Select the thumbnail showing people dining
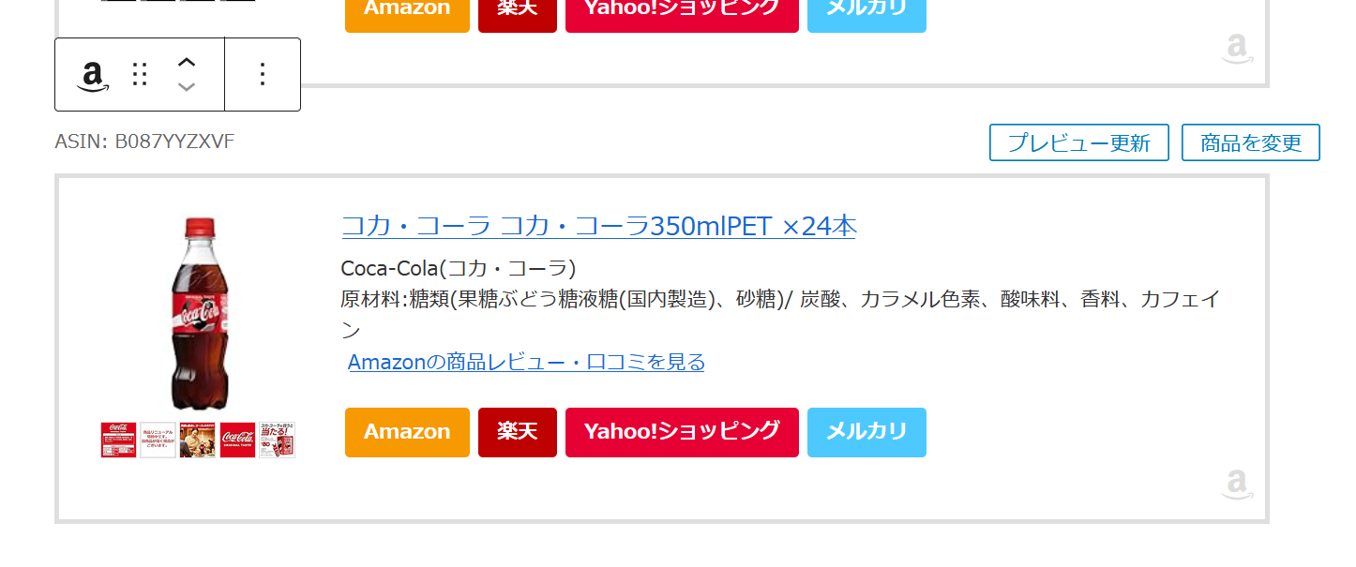 coord(198,440)
